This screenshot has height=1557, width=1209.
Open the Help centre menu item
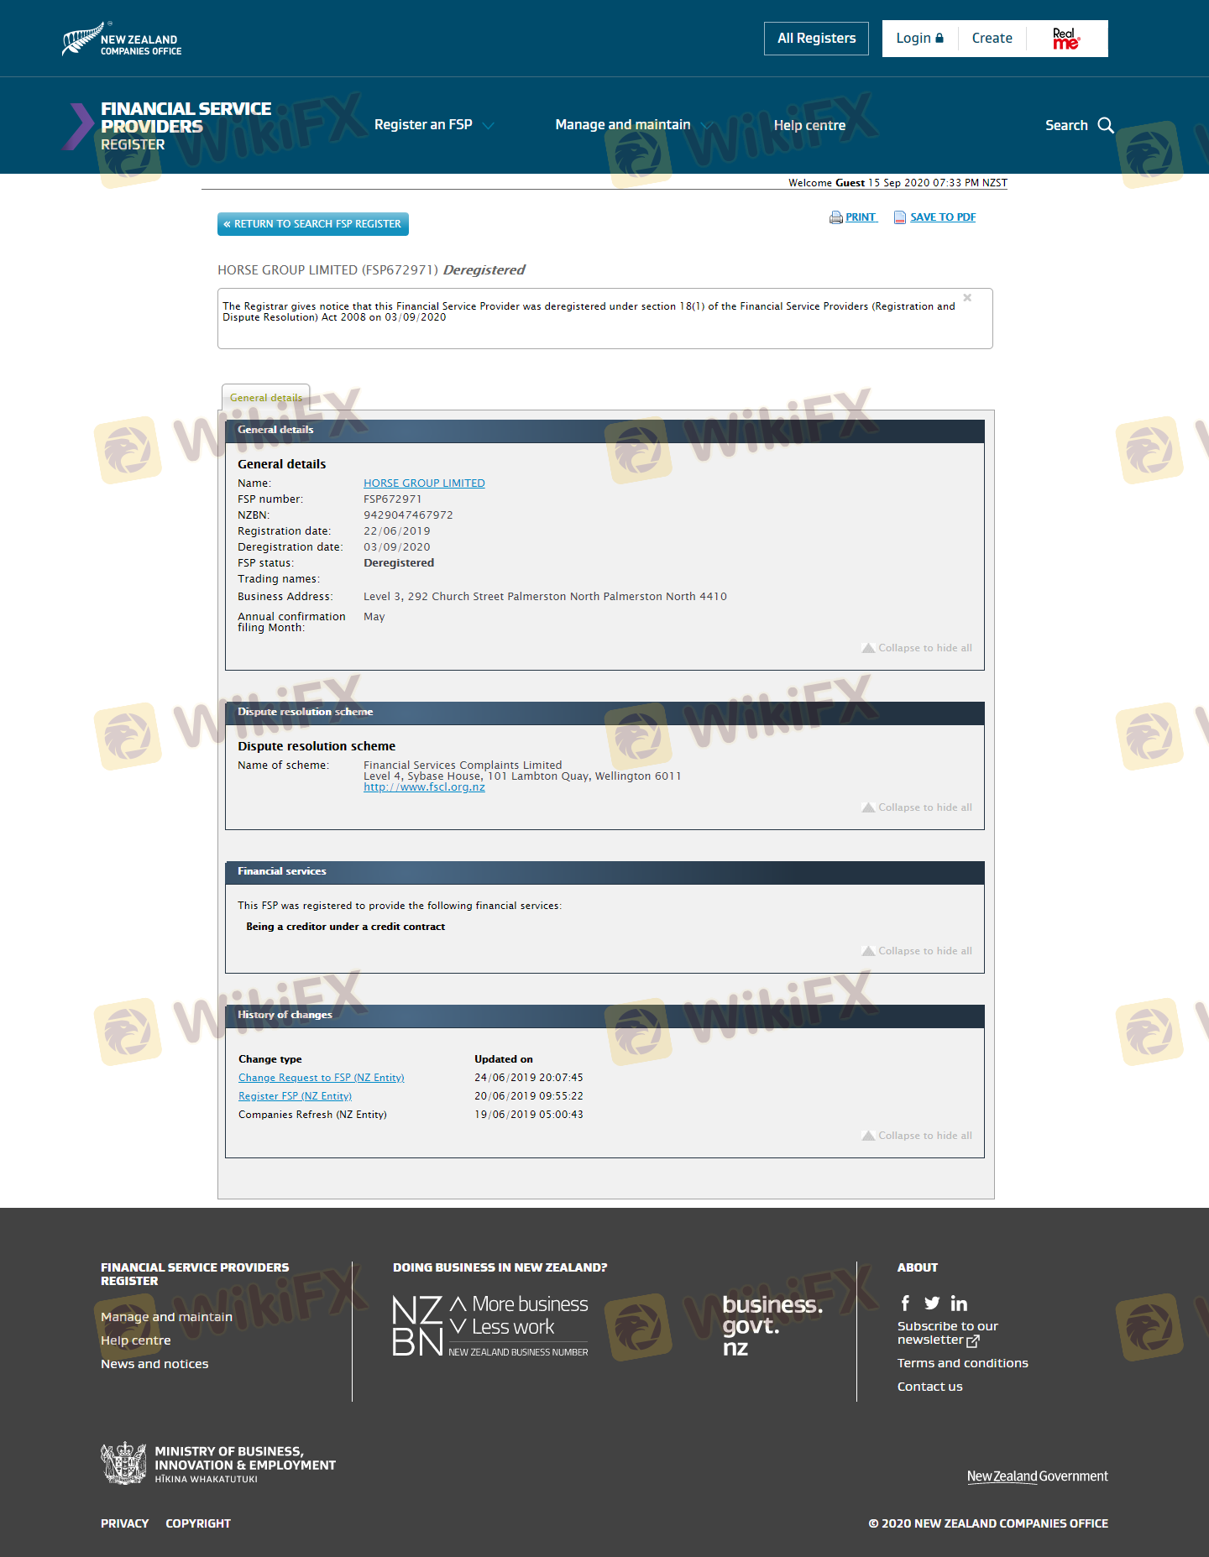(809, 125)
